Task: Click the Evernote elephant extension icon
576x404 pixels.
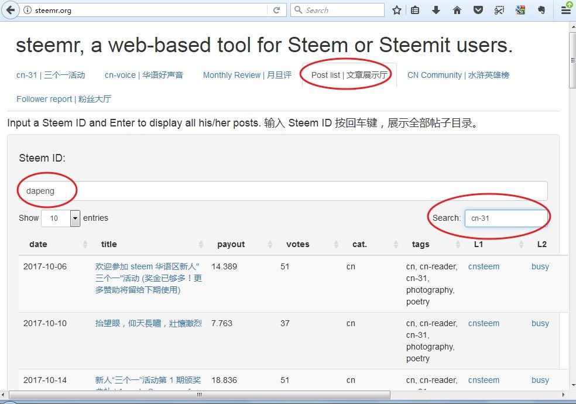Action: click(540, 10)
